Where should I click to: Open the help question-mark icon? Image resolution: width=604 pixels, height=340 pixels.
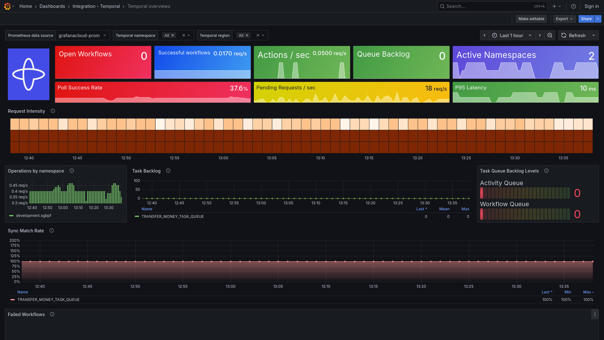coord(573,6)
